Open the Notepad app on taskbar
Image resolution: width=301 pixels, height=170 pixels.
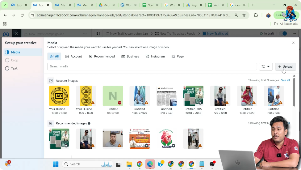pyautogui.click(x=202, y=164)
